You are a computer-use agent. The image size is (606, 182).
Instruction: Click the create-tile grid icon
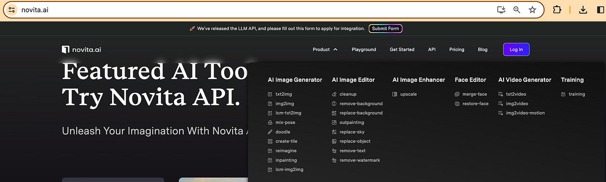270,141
